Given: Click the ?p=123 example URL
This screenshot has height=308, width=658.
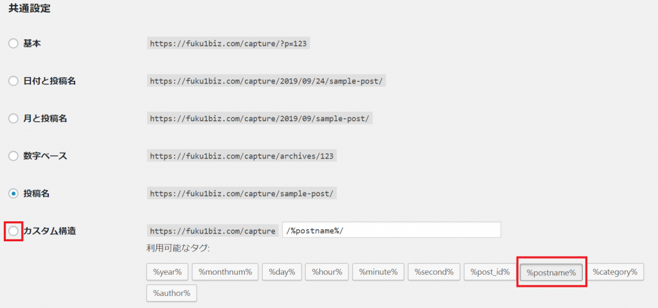Looking at the screenshot, I should click(x=228, y=44).
